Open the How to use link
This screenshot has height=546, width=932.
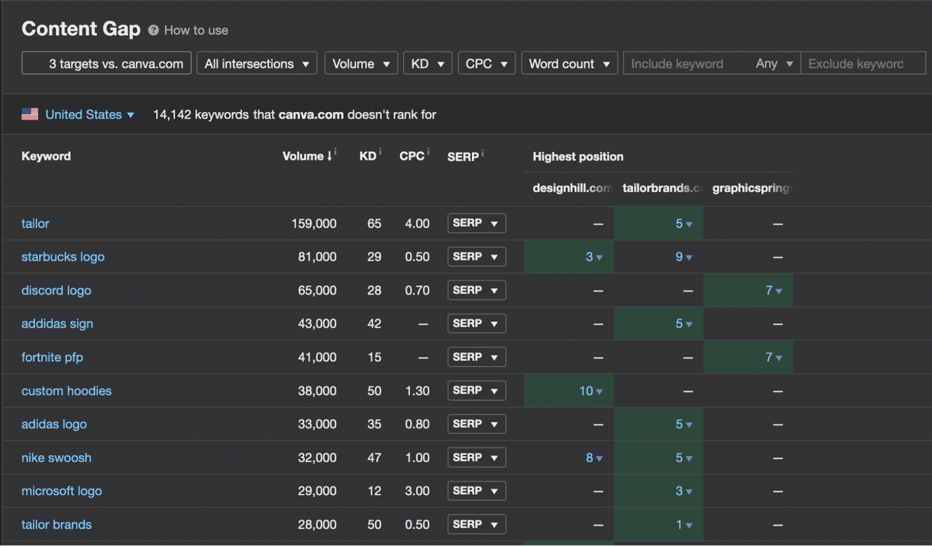click(196, 30)
